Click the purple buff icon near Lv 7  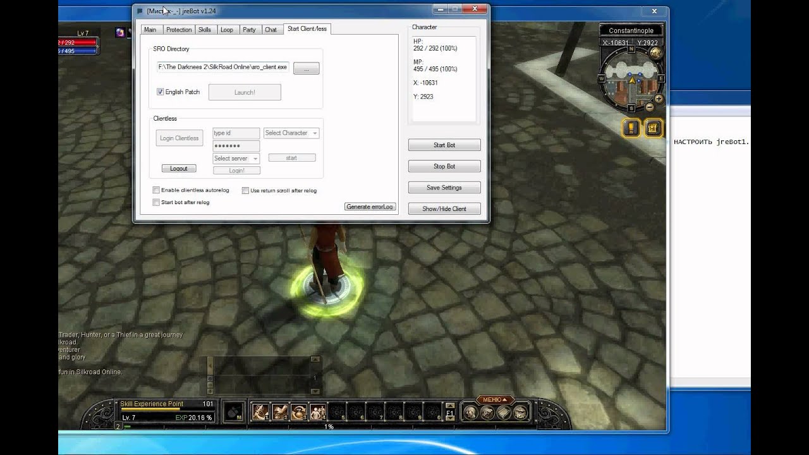(120, 32)
